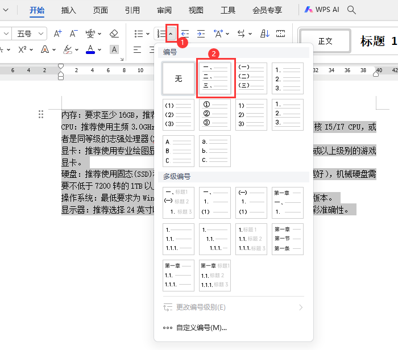Click the bullet list icon
This screenshot has width=398, height=350.
(x=139, y=34)
